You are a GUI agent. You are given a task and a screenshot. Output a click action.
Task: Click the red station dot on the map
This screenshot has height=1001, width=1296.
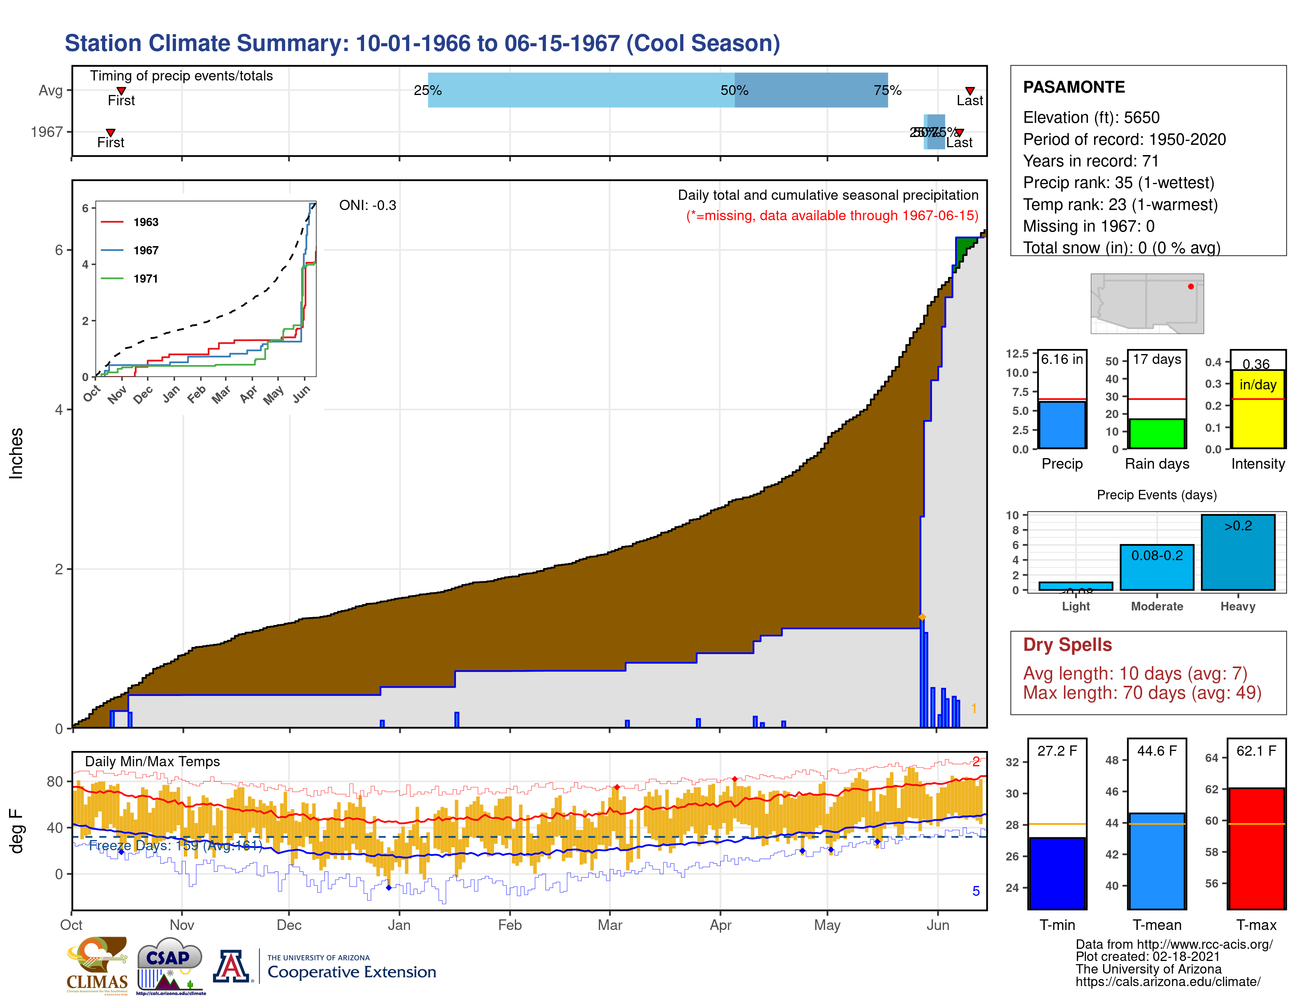[x=1190, y=287]
